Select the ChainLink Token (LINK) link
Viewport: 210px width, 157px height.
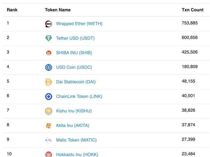coord(79,96)
